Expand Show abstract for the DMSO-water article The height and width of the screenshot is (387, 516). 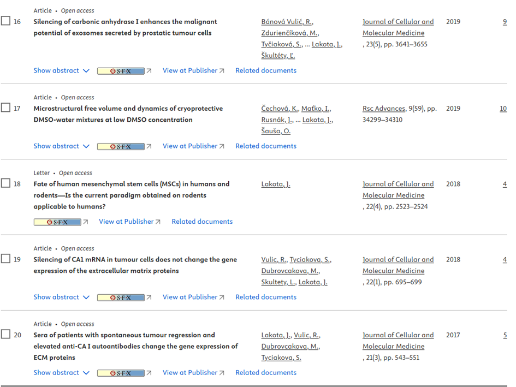pos(61,146)
